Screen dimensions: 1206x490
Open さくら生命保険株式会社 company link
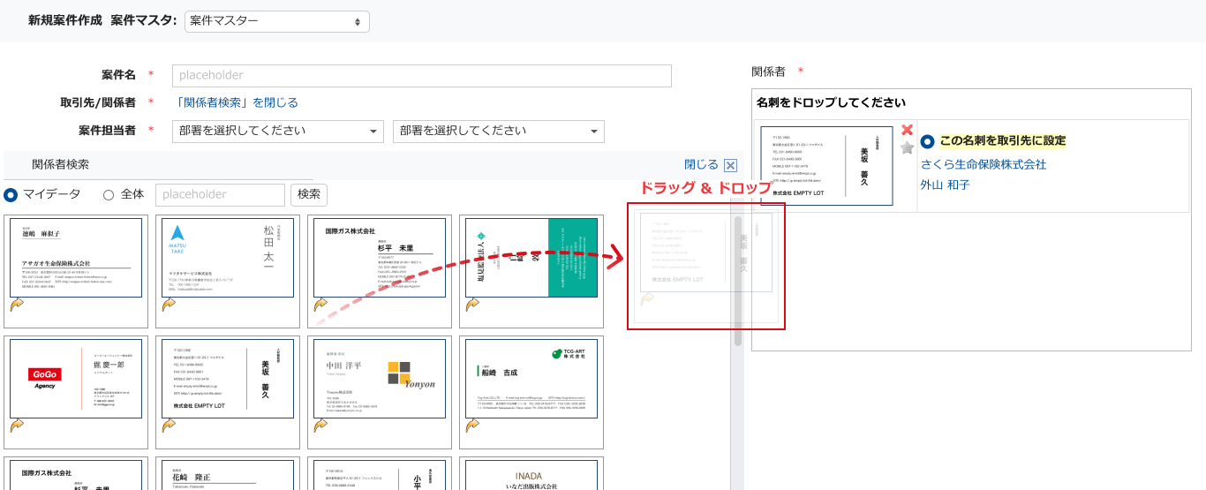(x=983, y=164)
